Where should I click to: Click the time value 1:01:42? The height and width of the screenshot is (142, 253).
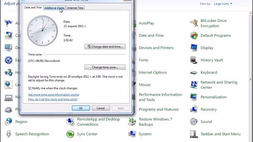click(68, 40)
